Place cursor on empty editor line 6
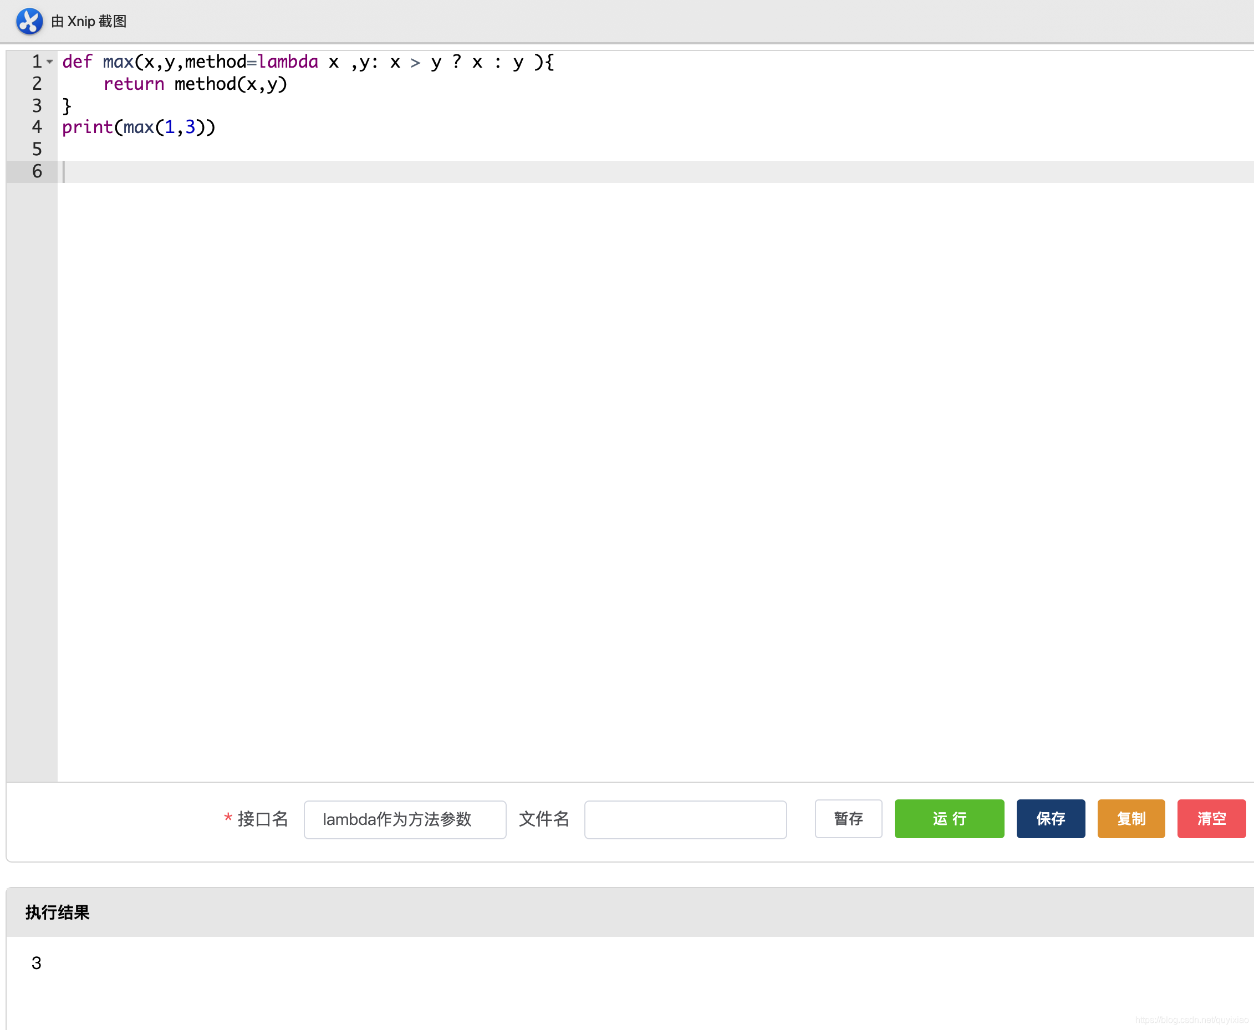Viewport: 1254px width, 1030px height. point(655,171)
